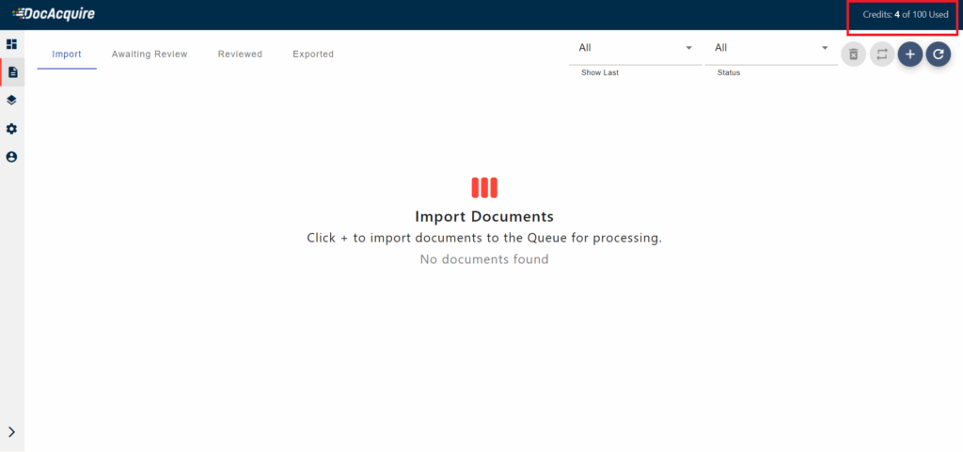Screen dimensions: 963x452
Task: Refresh the document queue
Action: [x=938, y=55]
